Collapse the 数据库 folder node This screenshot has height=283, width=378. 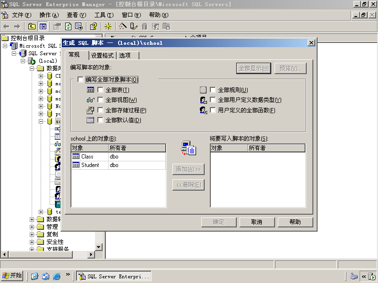click(32, 68)
